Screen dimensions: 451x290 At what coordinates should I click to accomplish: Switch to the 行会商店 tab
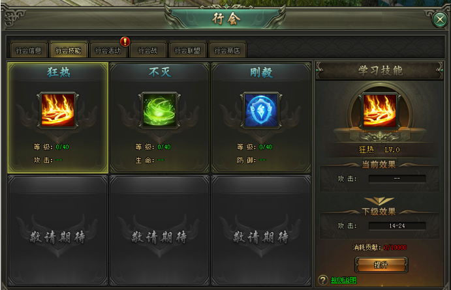(227, 51)
